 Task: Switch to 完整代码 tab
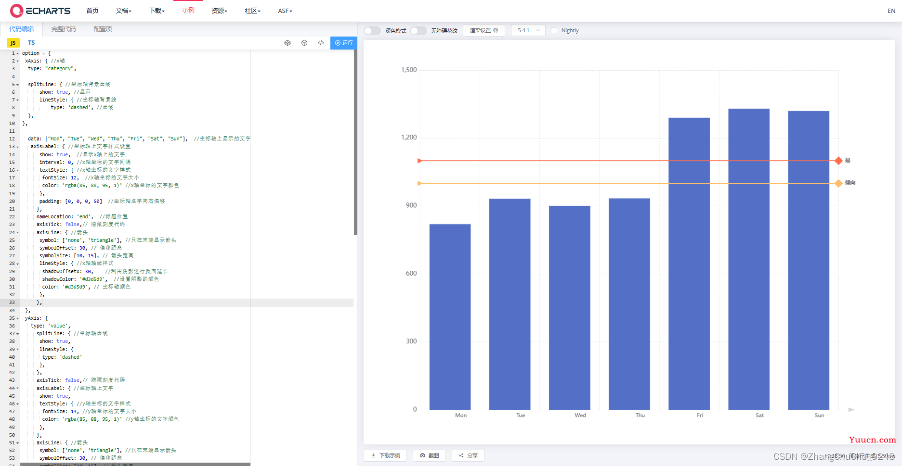(x=64, y=29)
